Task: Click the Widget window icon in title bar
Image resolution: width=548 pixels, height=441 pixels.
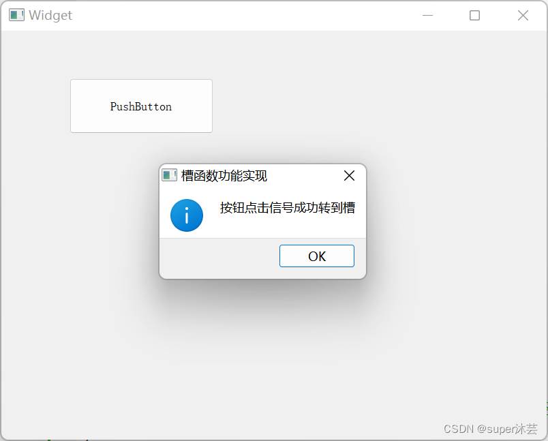Action: [16, 15]
